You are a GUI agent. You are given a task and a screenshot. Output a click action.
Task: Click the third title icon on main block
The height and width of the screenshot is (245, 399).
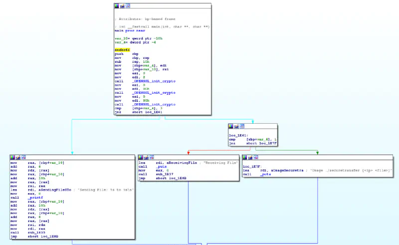(128, 6)
